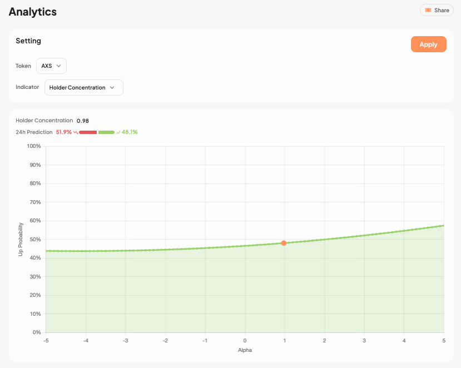
Task: Click the 51.9% down probability value
Action: pyautogui.click(x=63, y=132)
